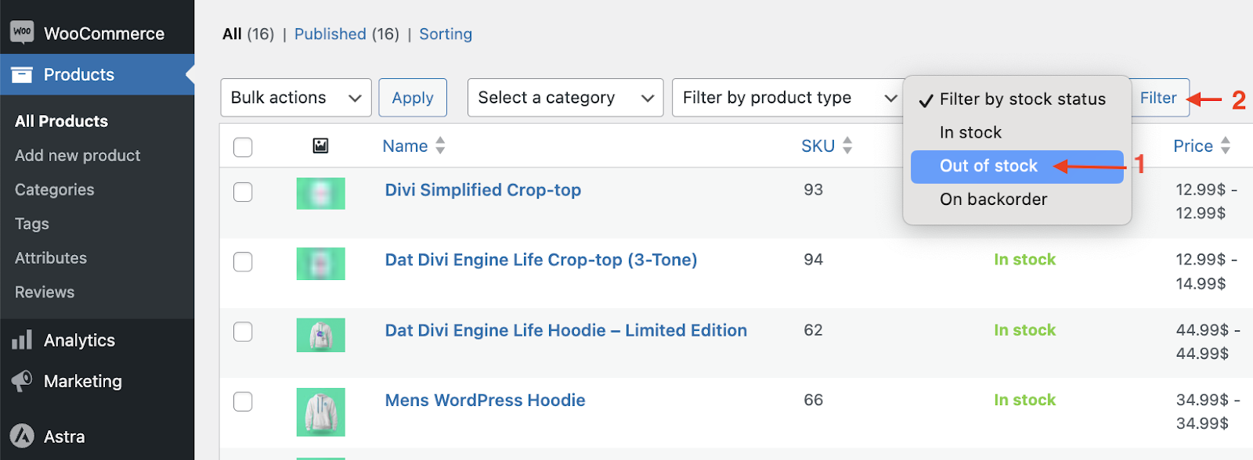
Task: Sort by SKU using arrow icon
Action: click(x=847, y=146)
